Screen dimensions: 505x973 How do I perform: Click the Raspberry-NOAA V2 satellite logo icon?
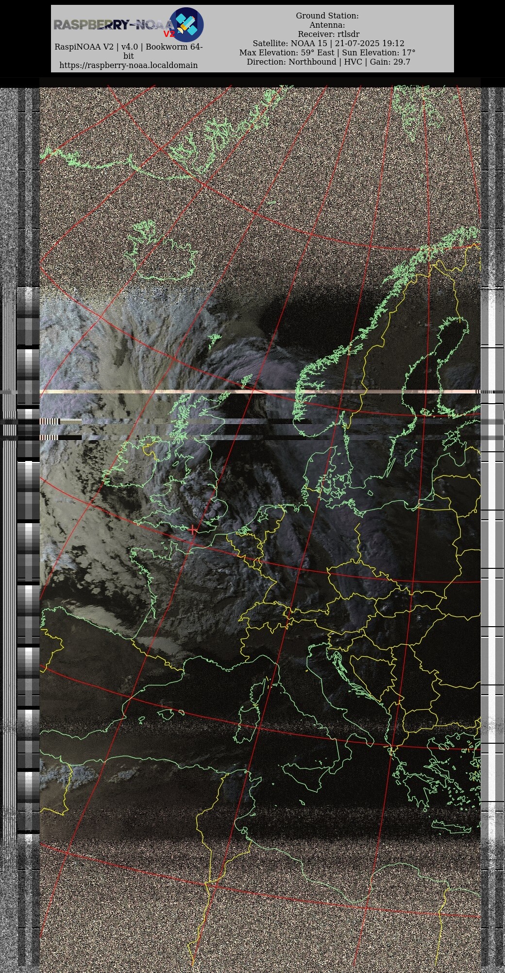pos(186,25)
